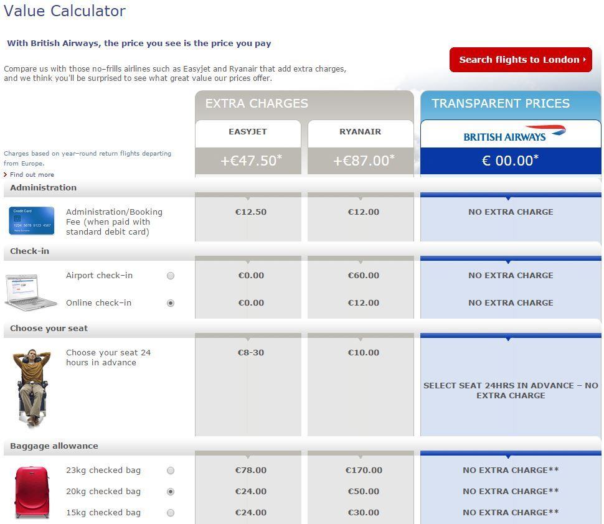Click the arrow icon beside Find out more
Image resolution: width=604 pixels, height=524 pixels.
pyautogui.click(x=7, y=175)
